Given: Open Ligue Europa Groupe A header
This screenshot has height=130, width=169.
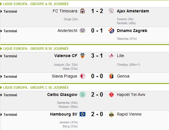Looking at the screenshot, I should click(x=36, y=4).
